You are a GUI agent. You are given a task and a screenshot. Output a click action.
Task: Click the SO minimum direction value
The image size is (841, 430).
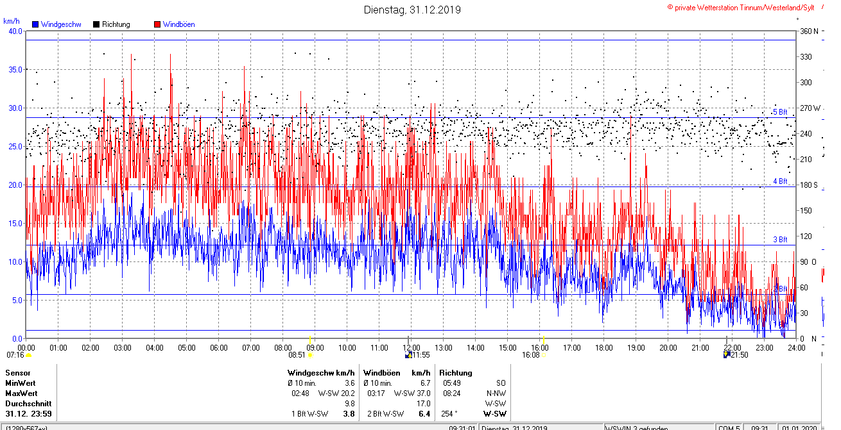(501, 383)
